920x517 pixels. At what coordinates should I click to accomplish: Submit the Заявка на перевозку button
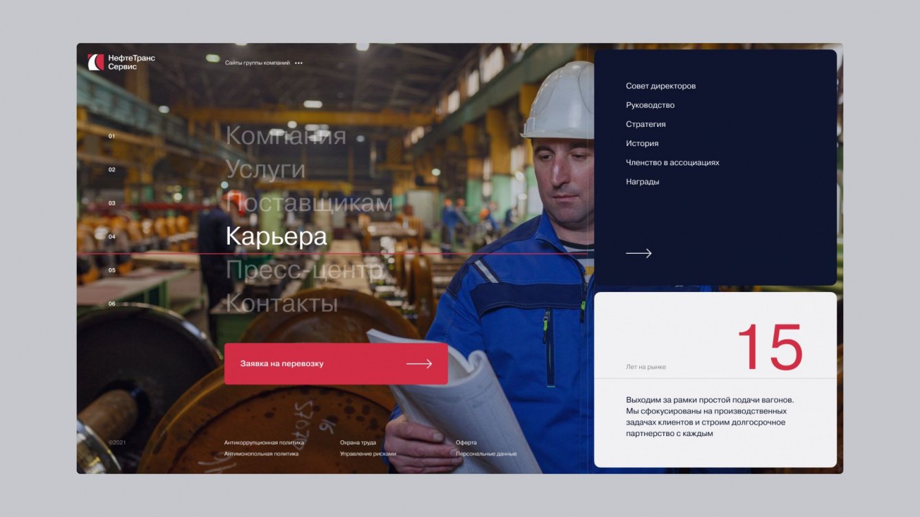coord(336,363)
